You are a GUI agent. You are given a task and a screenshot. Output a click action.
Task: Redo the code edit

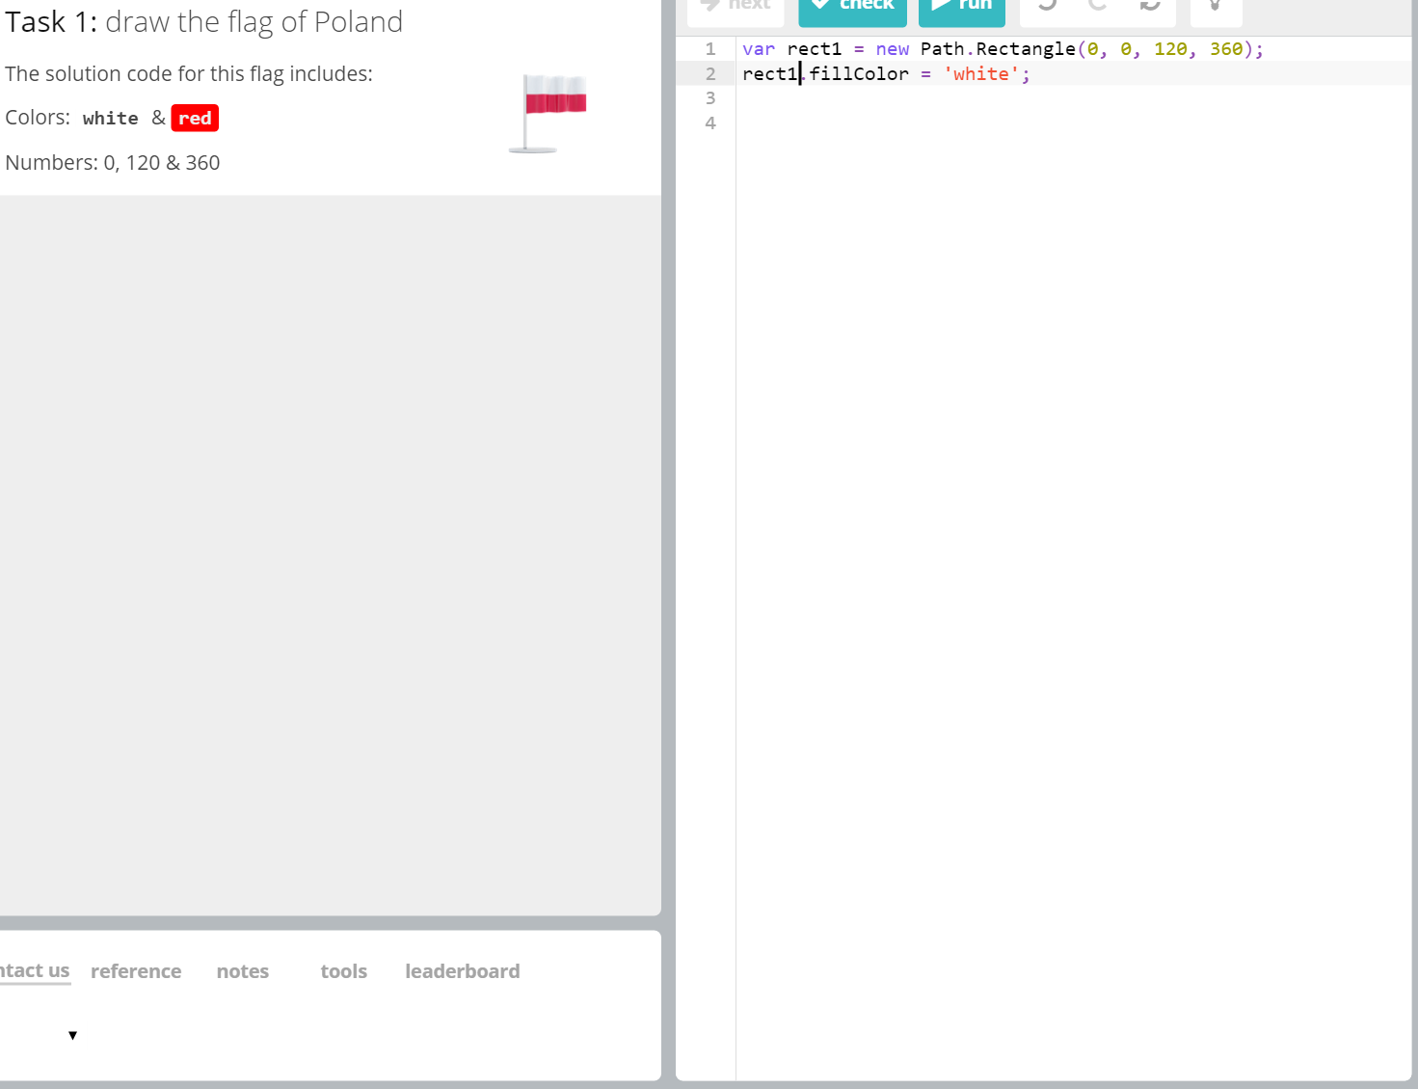(x=1097, y=6)
